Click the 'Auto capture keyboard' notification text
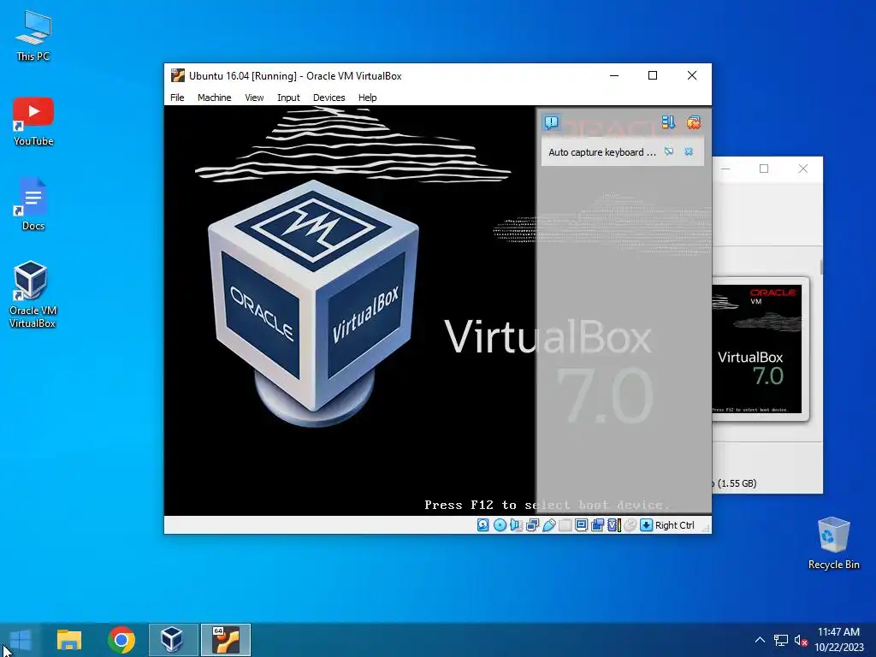This screenshot has height=657, width=876. point(602,152)
